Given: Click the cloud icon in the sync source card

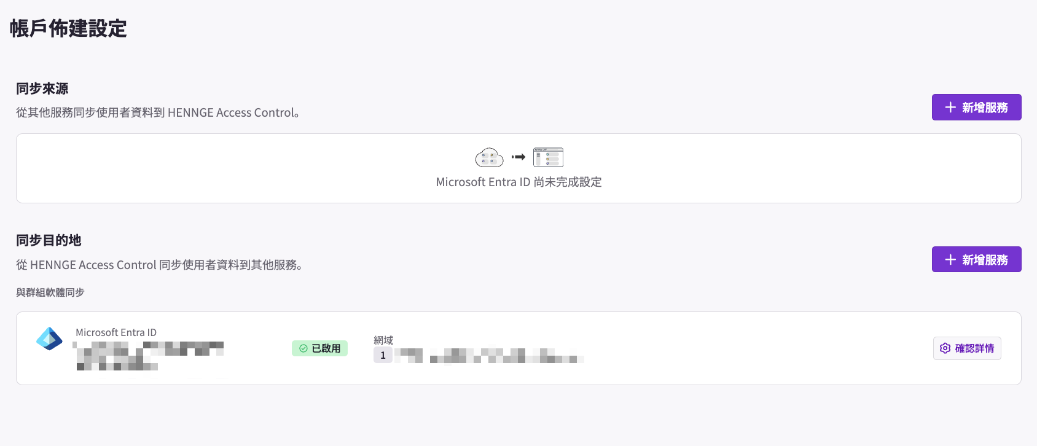Looking at the screenshot, I should [x=489, y=158].
